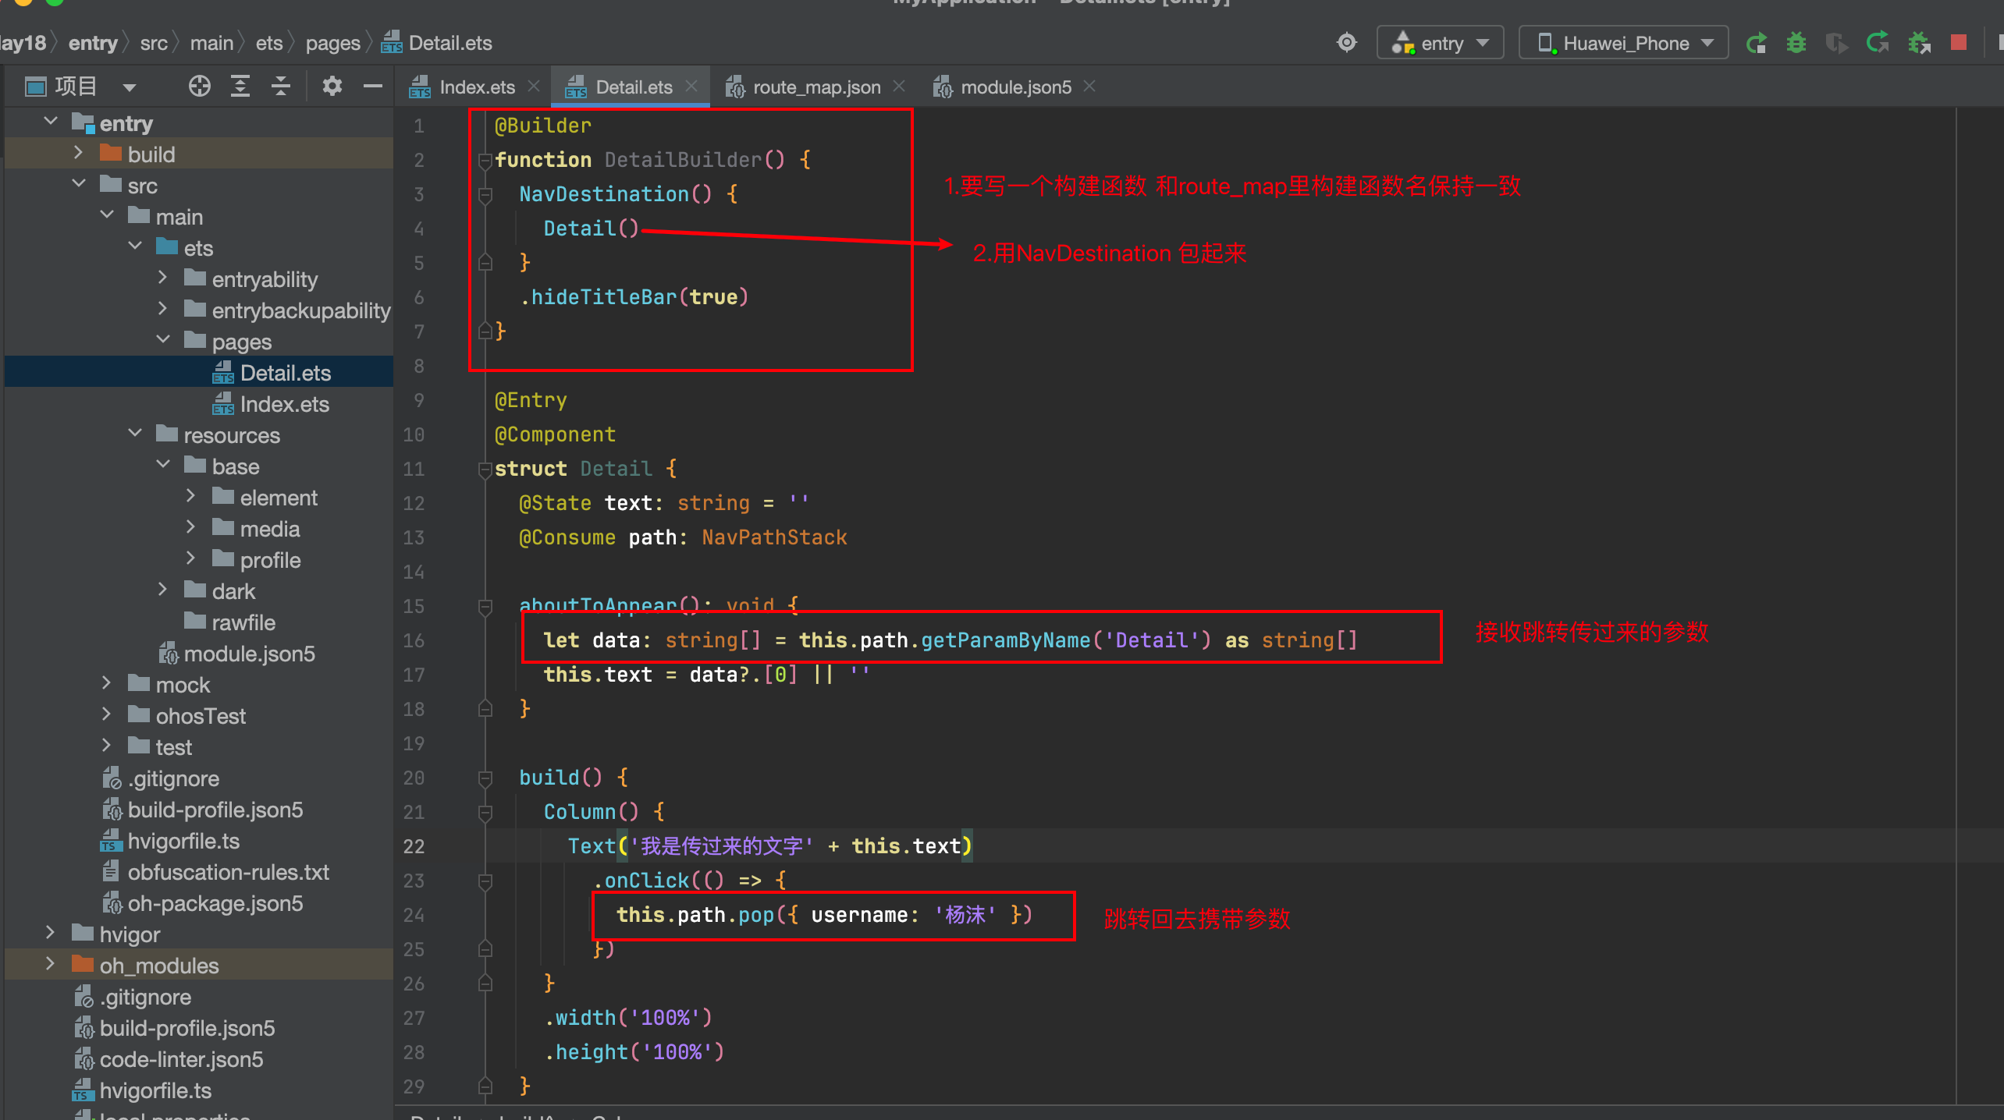Screen dimensions: 2004x1120
Task: Start debugging with the green bug icon
Action: pyautogui.click(x=1796, y=43)
